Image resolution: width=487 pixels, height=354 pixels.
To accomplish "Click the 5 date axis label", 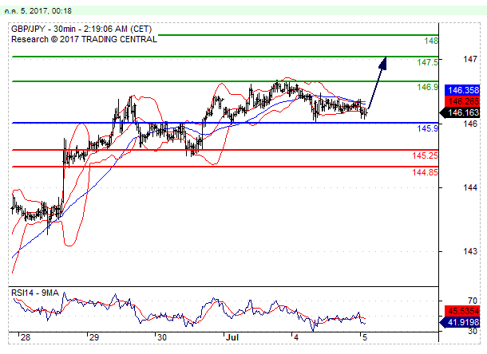I will coord(364,337).
